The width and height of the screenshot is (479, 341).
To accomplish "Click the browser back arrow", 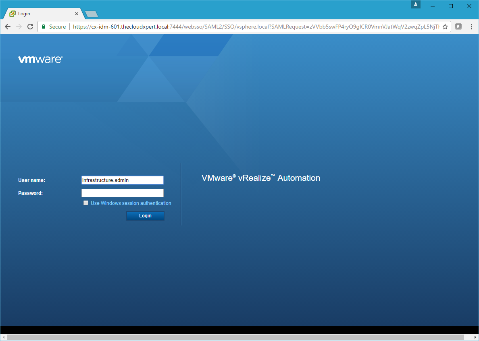I will [x=8, y=27].
